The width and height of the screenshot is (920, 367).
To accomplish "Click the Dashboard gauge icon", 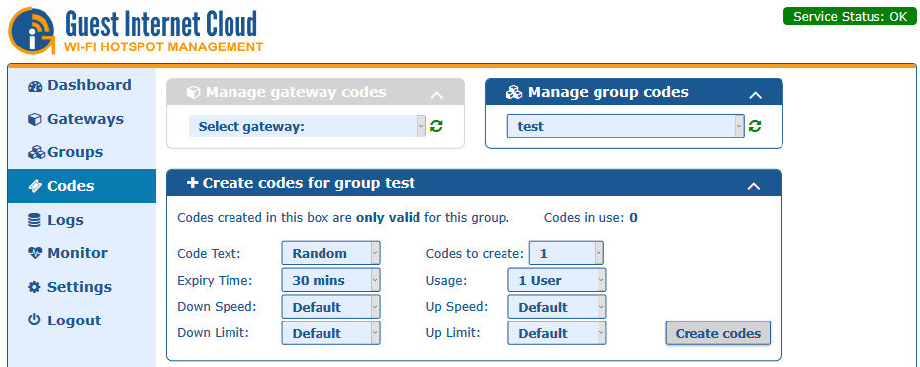I will (x=35, y=86).
